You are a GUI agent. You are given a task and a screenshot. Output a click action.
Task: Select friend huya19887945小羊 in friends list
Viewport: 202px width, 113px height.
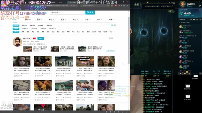190,37
